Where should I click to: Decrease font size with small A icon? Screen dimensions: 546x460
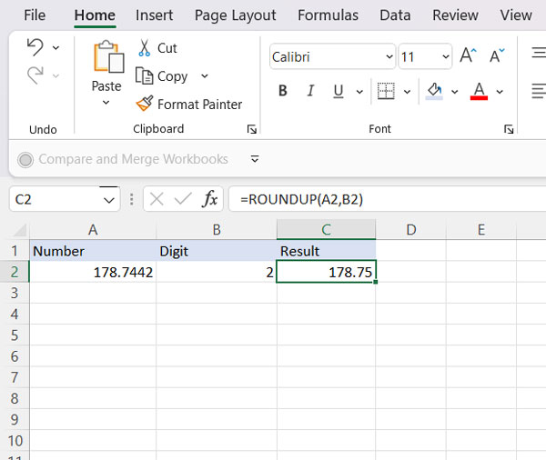(497, 55)
